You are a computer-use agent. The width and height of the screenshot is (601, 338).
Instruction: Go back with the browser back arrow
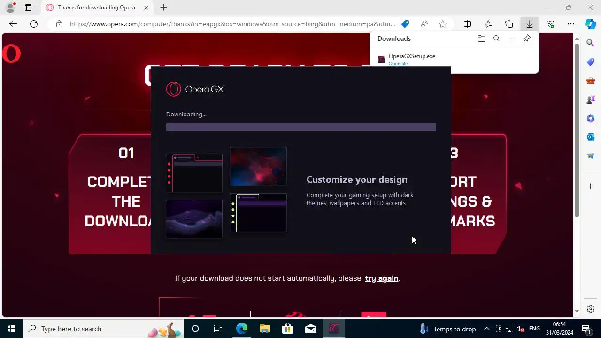tap(13, 24)
